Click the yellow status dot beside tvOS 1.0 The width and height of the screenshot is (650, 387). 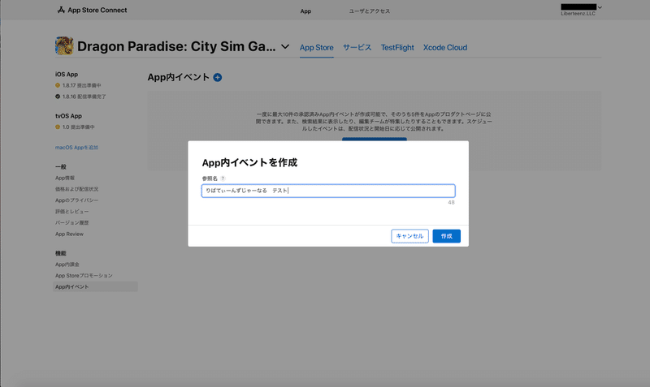[58, 127]
